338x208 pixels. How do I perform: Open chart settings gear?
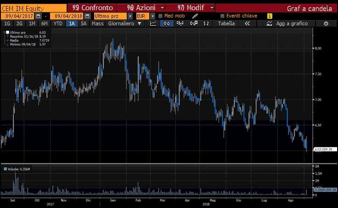click(326, 23)
